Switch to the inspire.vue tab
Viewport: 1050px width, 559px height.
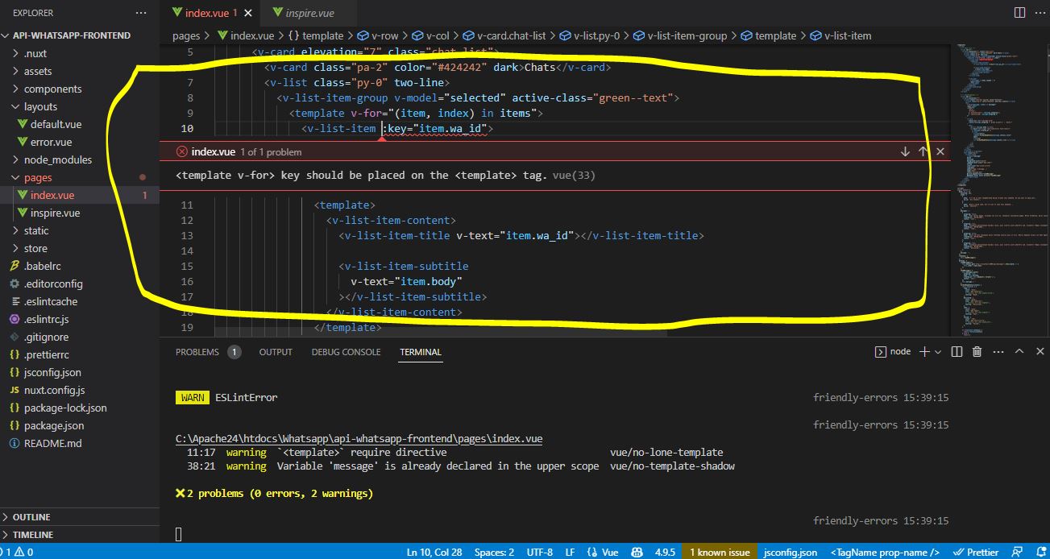coord(309,12)
